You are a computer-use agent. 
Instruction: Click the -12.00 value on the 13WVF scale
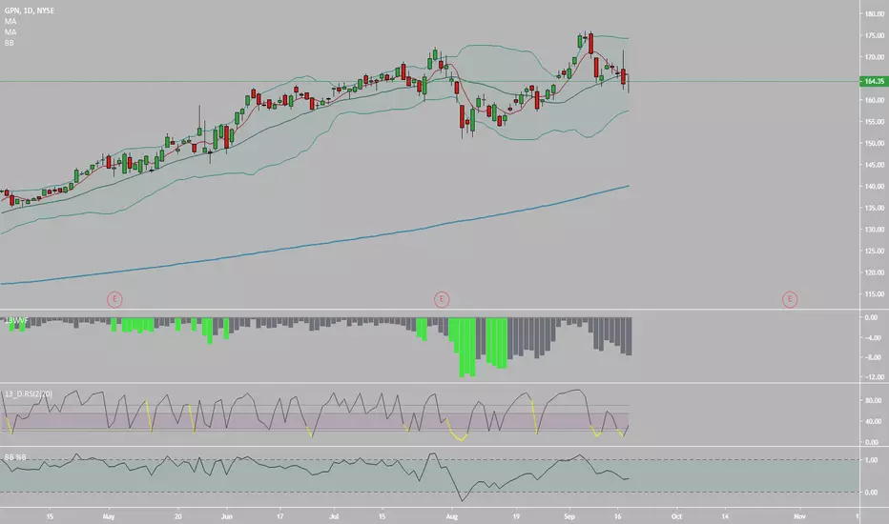pos(874,377)
